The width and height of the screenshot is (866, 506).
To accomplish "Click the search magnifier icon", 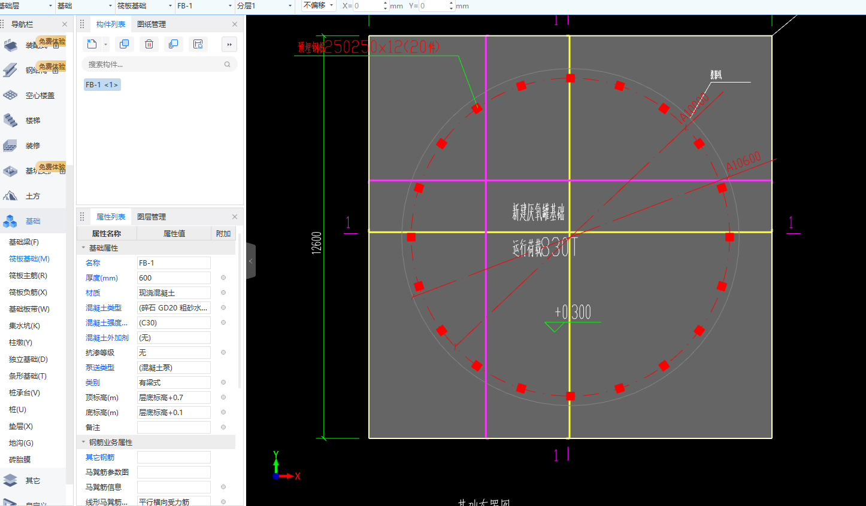I will coord(227,64).
